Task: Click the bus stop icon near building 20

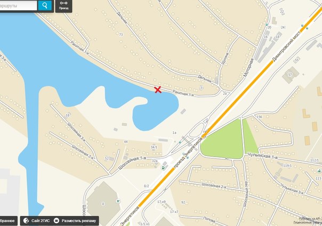Action: click(x=267, y=25)
